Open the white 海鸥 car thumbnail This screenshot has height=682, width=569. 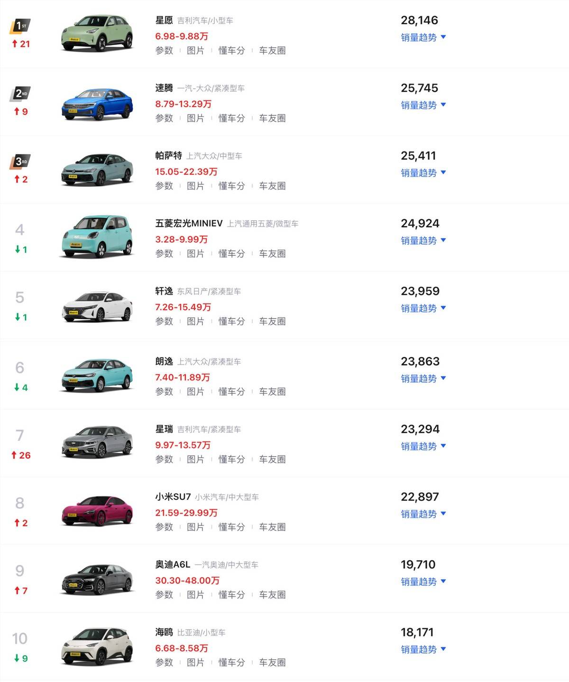(x=97, y=646)
